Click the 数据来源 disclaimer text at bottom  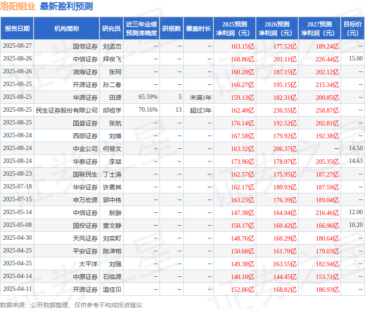tap(71, 304)
